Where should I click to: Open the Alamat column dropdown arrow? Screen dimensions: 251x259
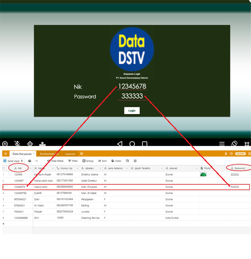(x=196, y=168)
